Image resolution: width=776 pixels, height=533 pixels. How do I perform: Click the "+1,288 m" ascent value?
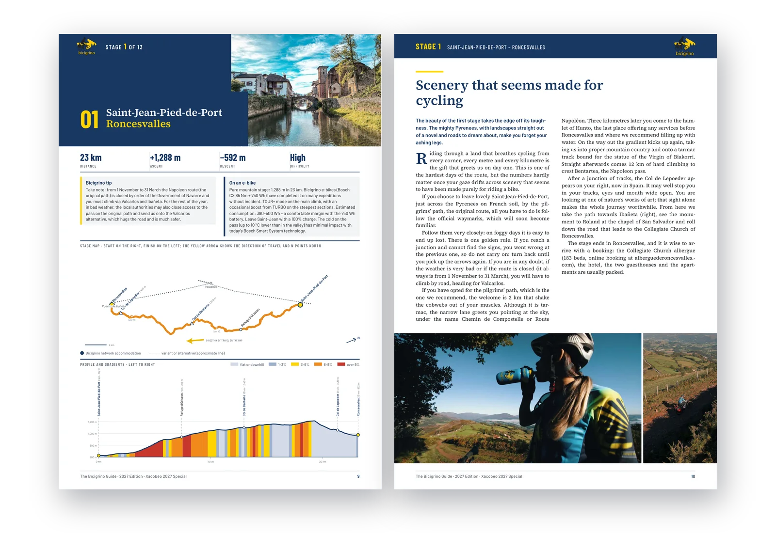coord(165,157)
